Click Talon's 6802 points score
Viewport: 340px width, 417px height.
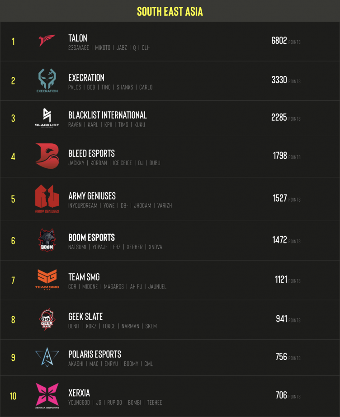click(x=279, y=41)
